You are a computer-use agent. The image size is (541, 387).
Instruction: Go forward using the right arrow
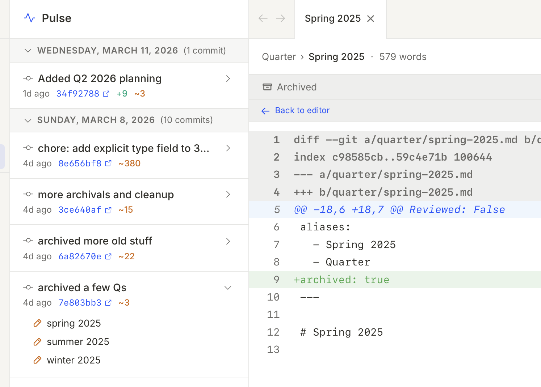281,18
